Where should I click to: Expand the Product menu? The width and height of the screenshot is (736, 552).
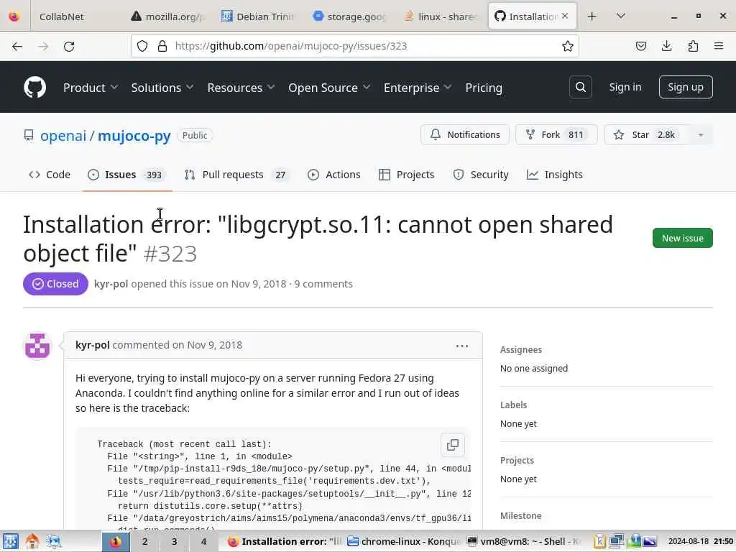click(x=90, y=88)
